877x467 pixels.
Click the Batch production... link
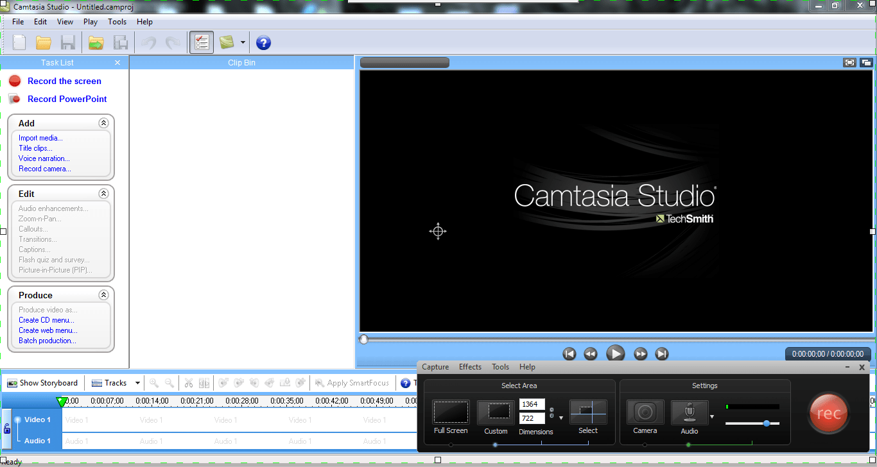48,341
